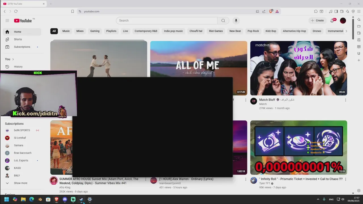Open the YouTube hamburger guide menu
The height and width of the screenshot is (204, 363).
pos(7,20)
